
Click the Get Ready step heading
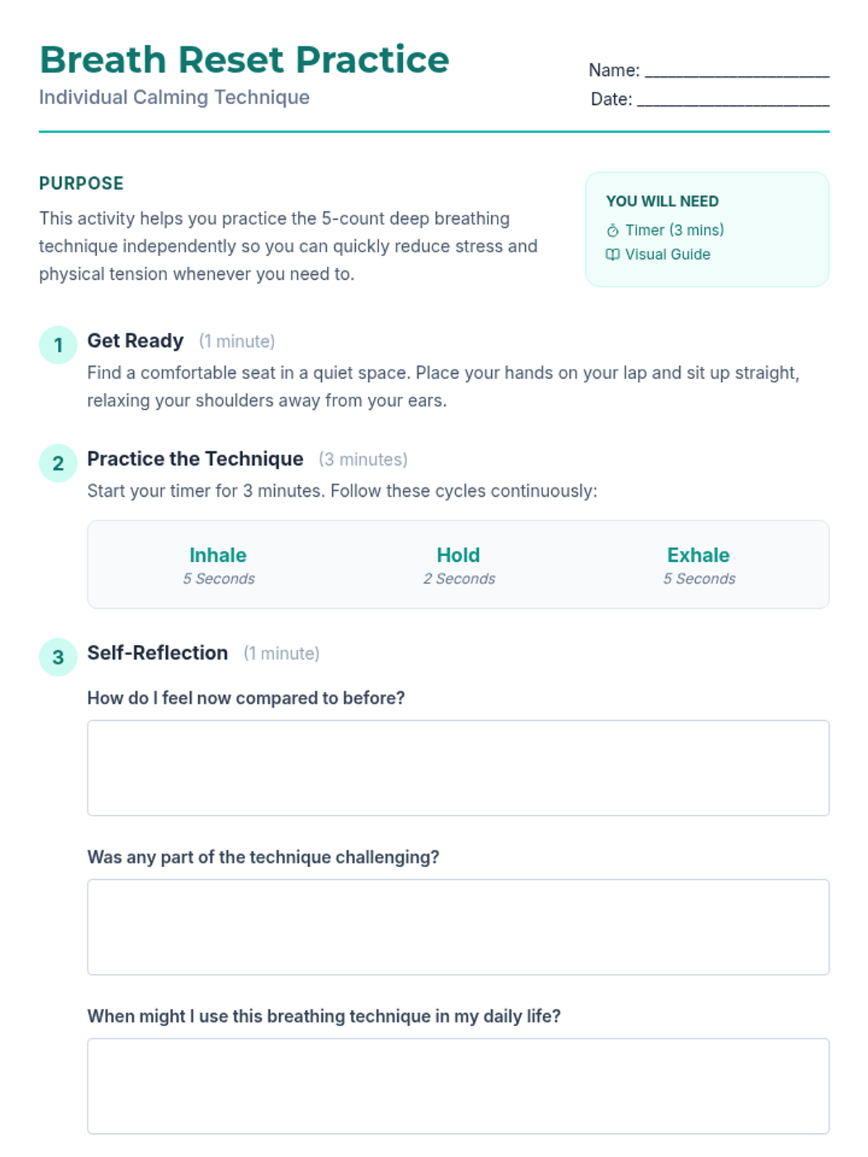click(135, 341)
